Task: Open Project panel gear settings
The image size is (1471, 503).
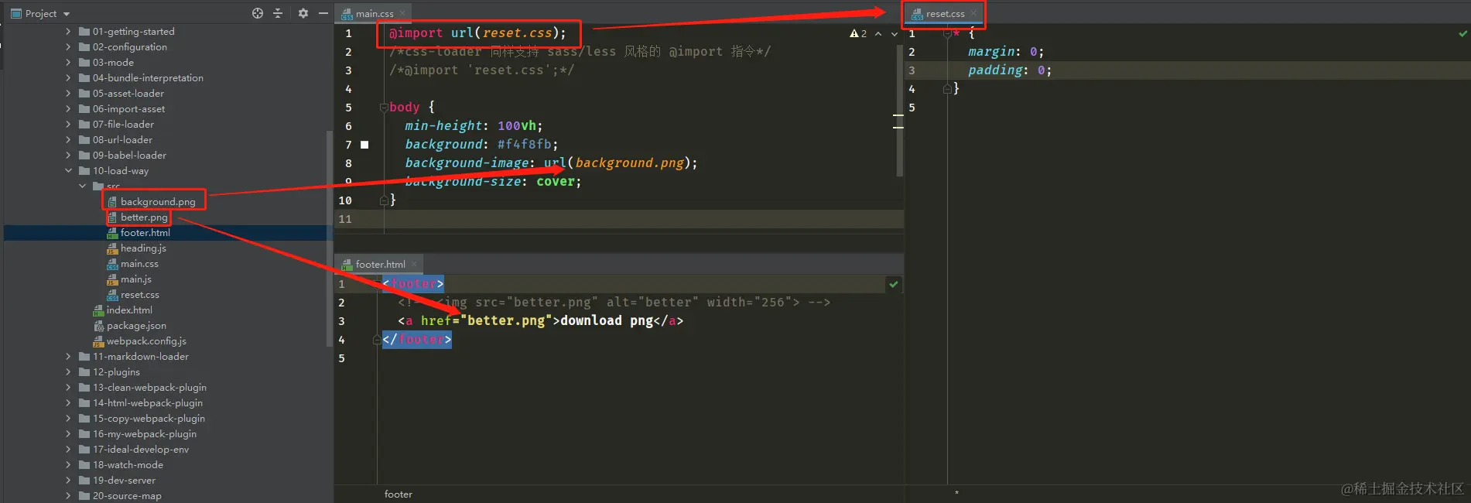Action: 303,13
